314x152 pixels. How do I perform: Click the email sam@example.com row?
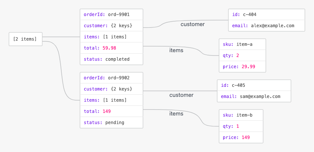[x=254, y=96]
